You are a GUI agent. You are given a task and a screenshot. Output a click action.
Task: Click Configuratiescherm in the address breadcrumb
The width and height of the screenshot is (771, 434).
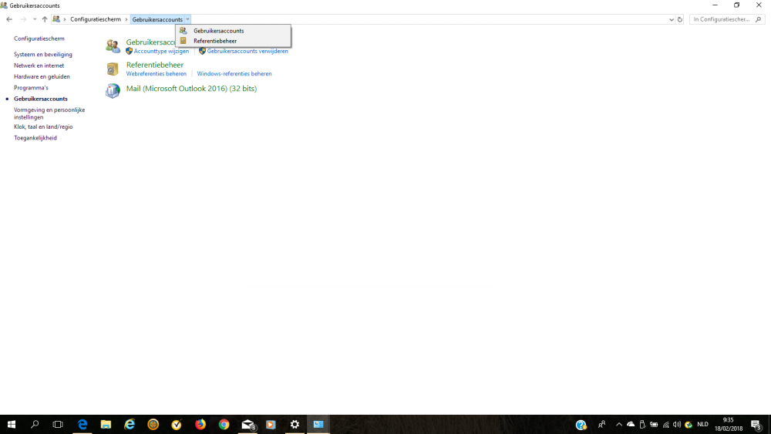(96, 19)
